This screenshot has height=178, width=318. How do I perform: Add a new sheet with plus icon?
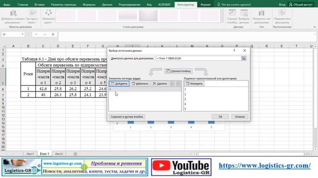75,154
